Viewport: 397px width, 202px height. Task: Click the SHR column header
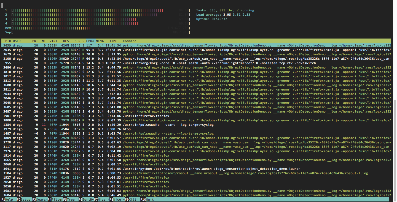77,41
